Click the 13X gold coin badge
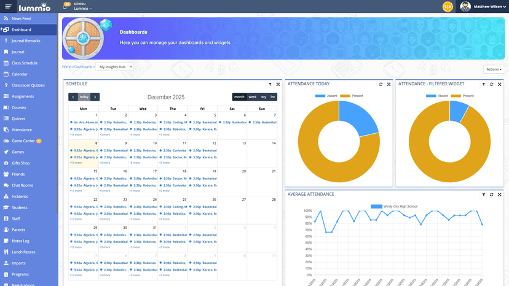Screen dimensions: 509x286 [448, 6]
